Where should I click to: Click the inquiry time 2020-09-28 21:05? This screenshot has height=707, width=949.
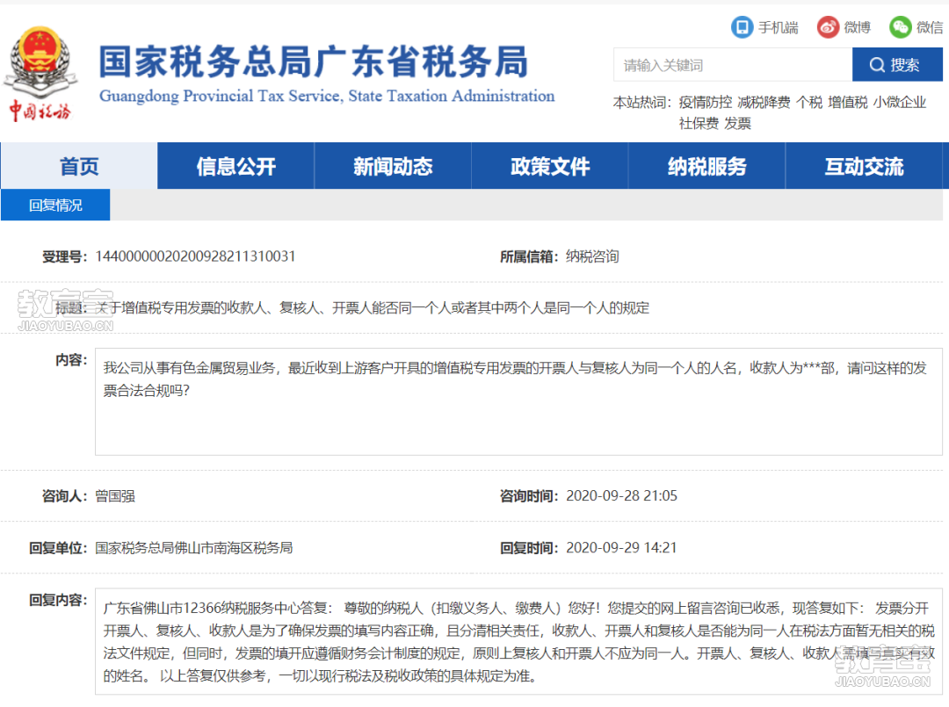click(621, 496)
